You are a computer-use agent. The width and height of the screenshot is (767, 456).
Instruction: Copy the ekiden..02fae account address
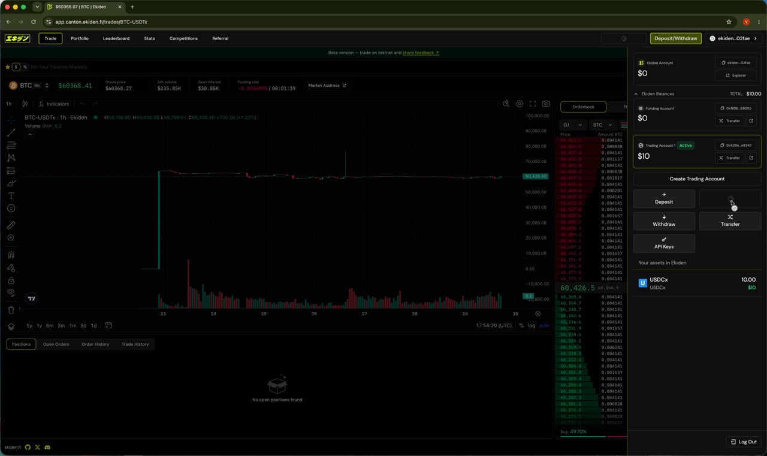pos(736,63)
